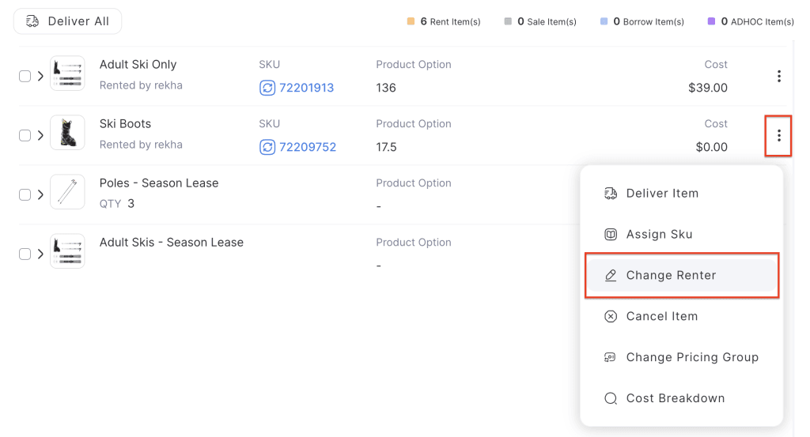The image size is (810, 437).
Task: Expand the Adult Ski Only row
Action: pyautogui.click(x=40, y=77)
